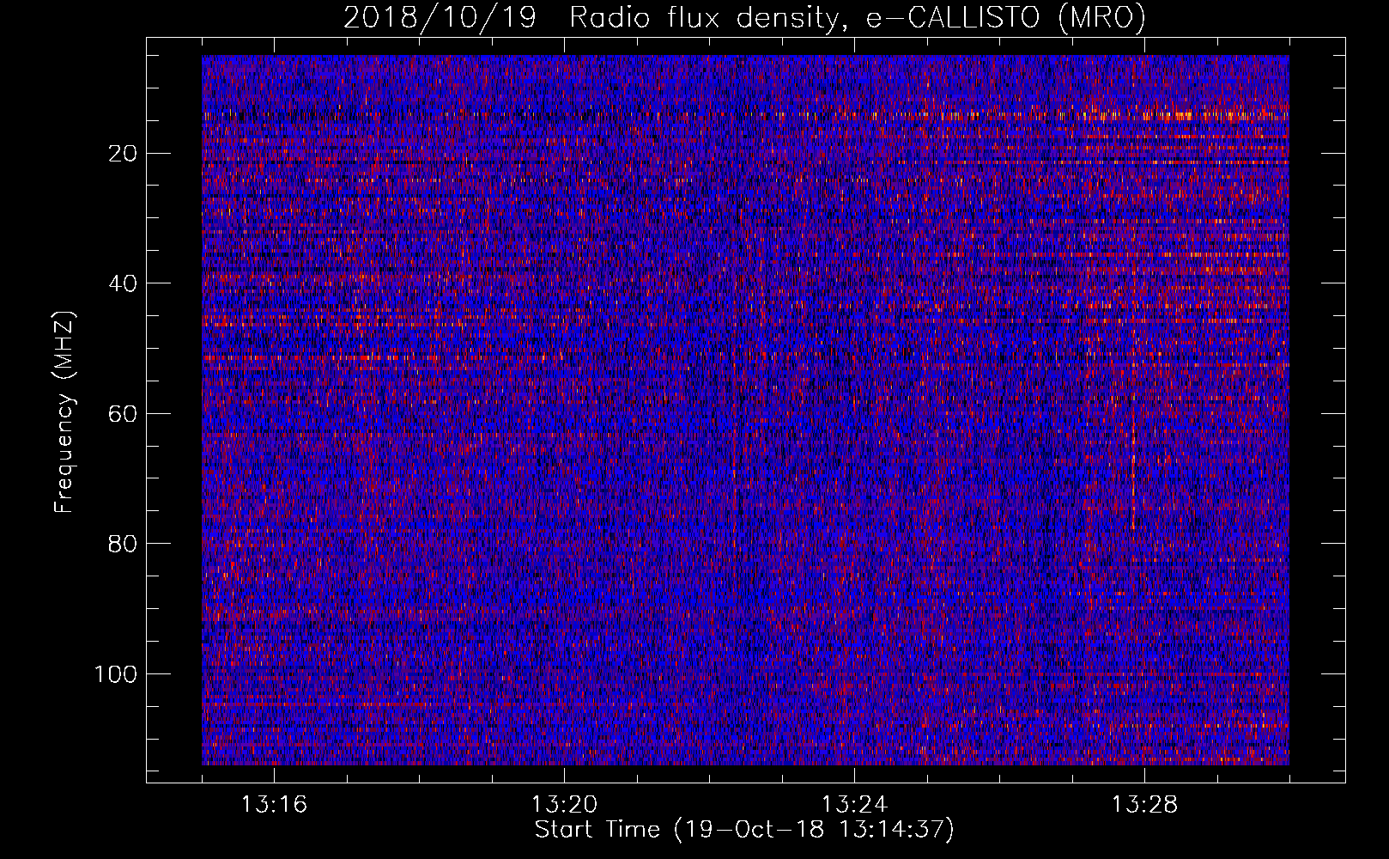Click the 'Frequency (MHZ)' axis label
The width and height of the screenshot is (1389, 859).
pos(64,411)
